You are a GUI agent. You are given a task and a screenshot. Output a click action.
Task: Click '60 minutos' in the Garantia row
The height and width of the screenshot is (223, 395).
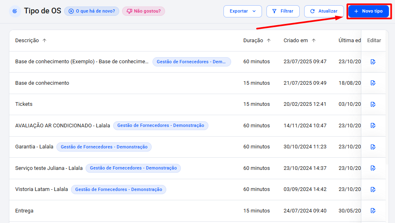(x=256, y=147)
